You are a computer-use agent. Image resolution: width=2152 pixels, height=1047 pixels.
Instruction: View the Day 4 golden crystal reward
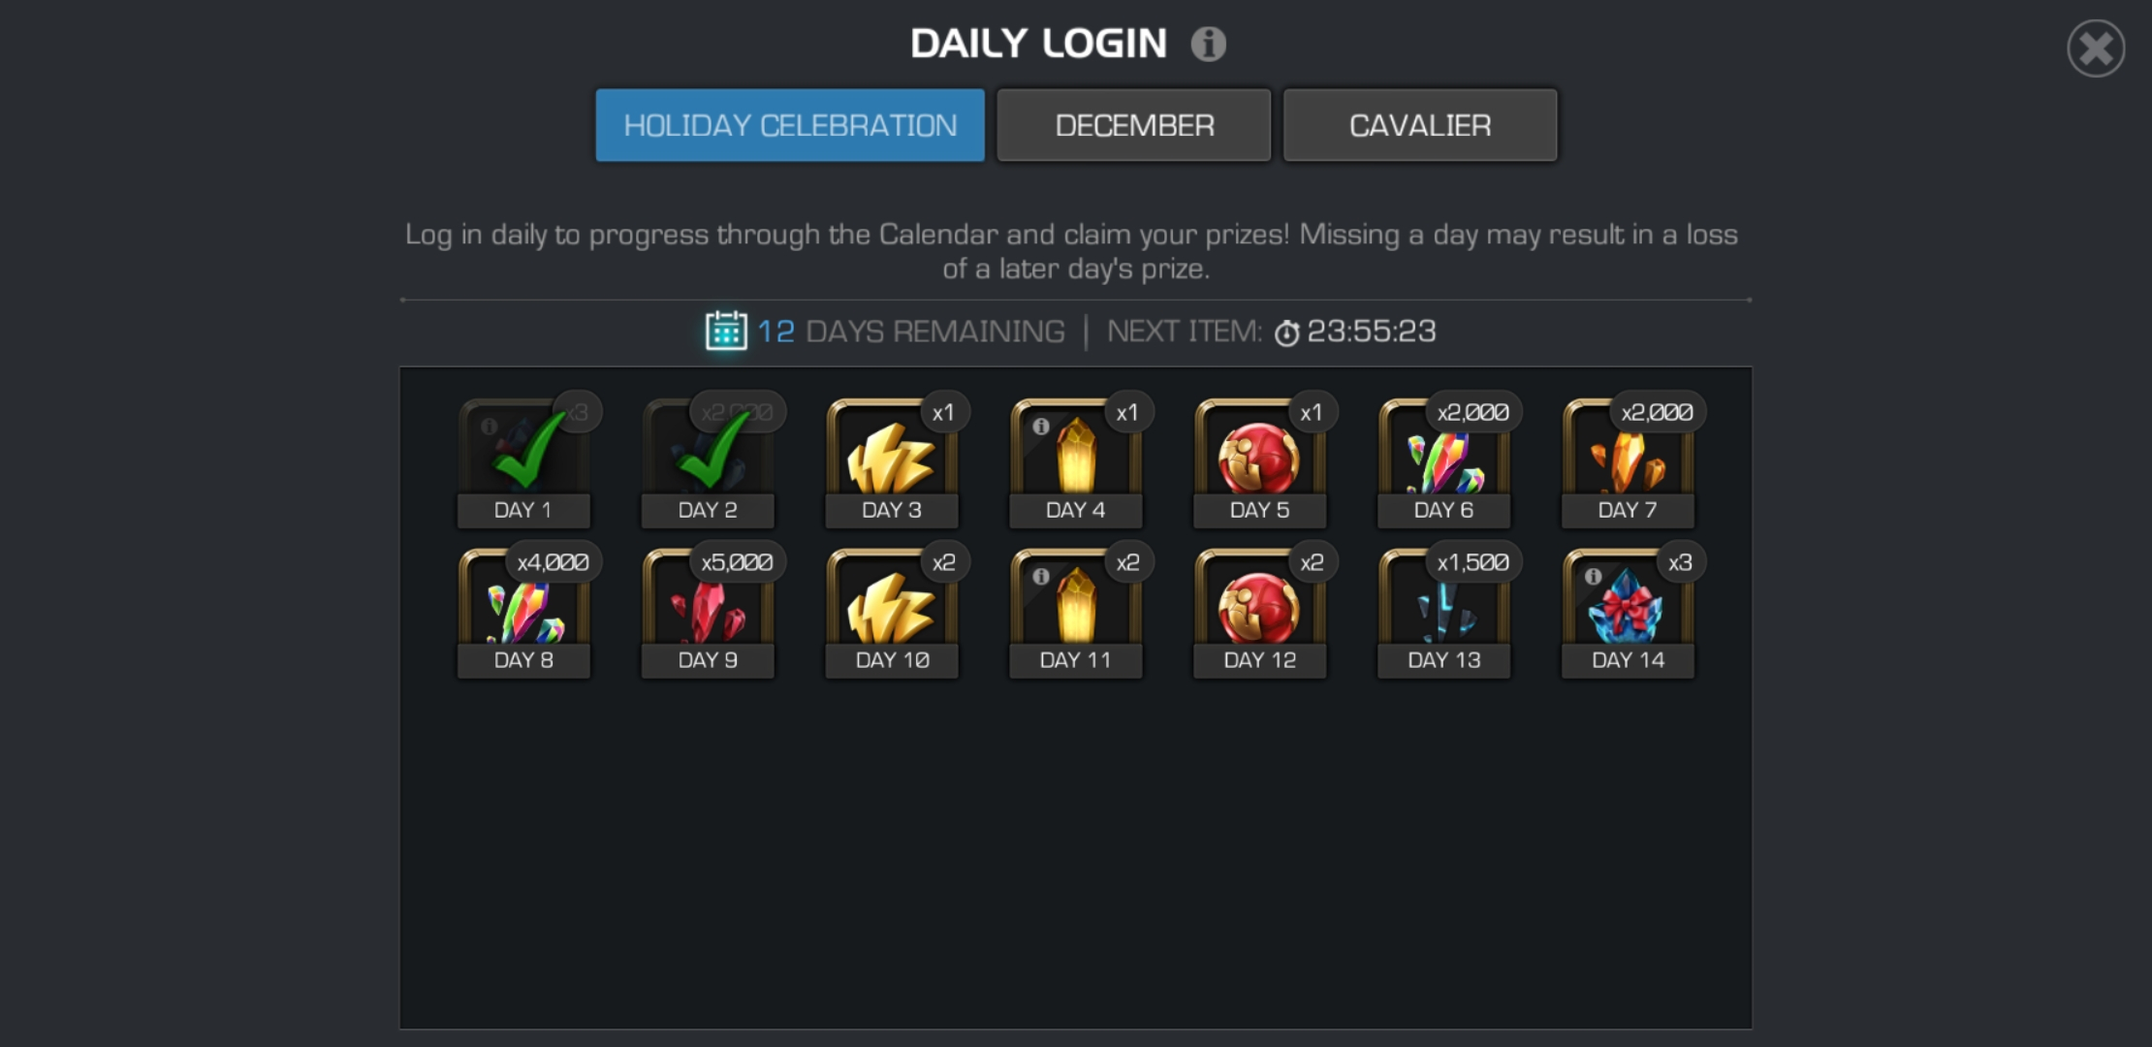(x=1076, y=460)
